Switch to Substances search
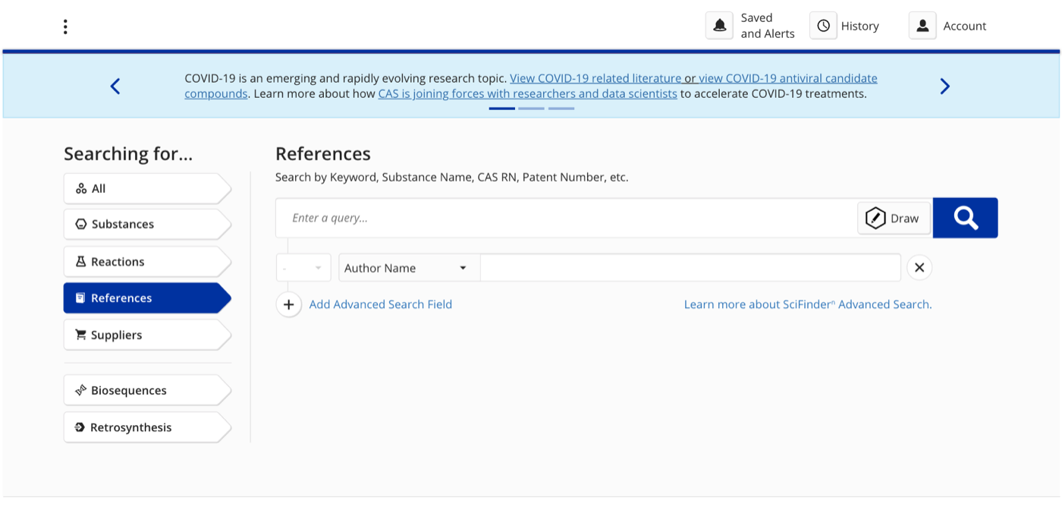 (x=147, y=224)
